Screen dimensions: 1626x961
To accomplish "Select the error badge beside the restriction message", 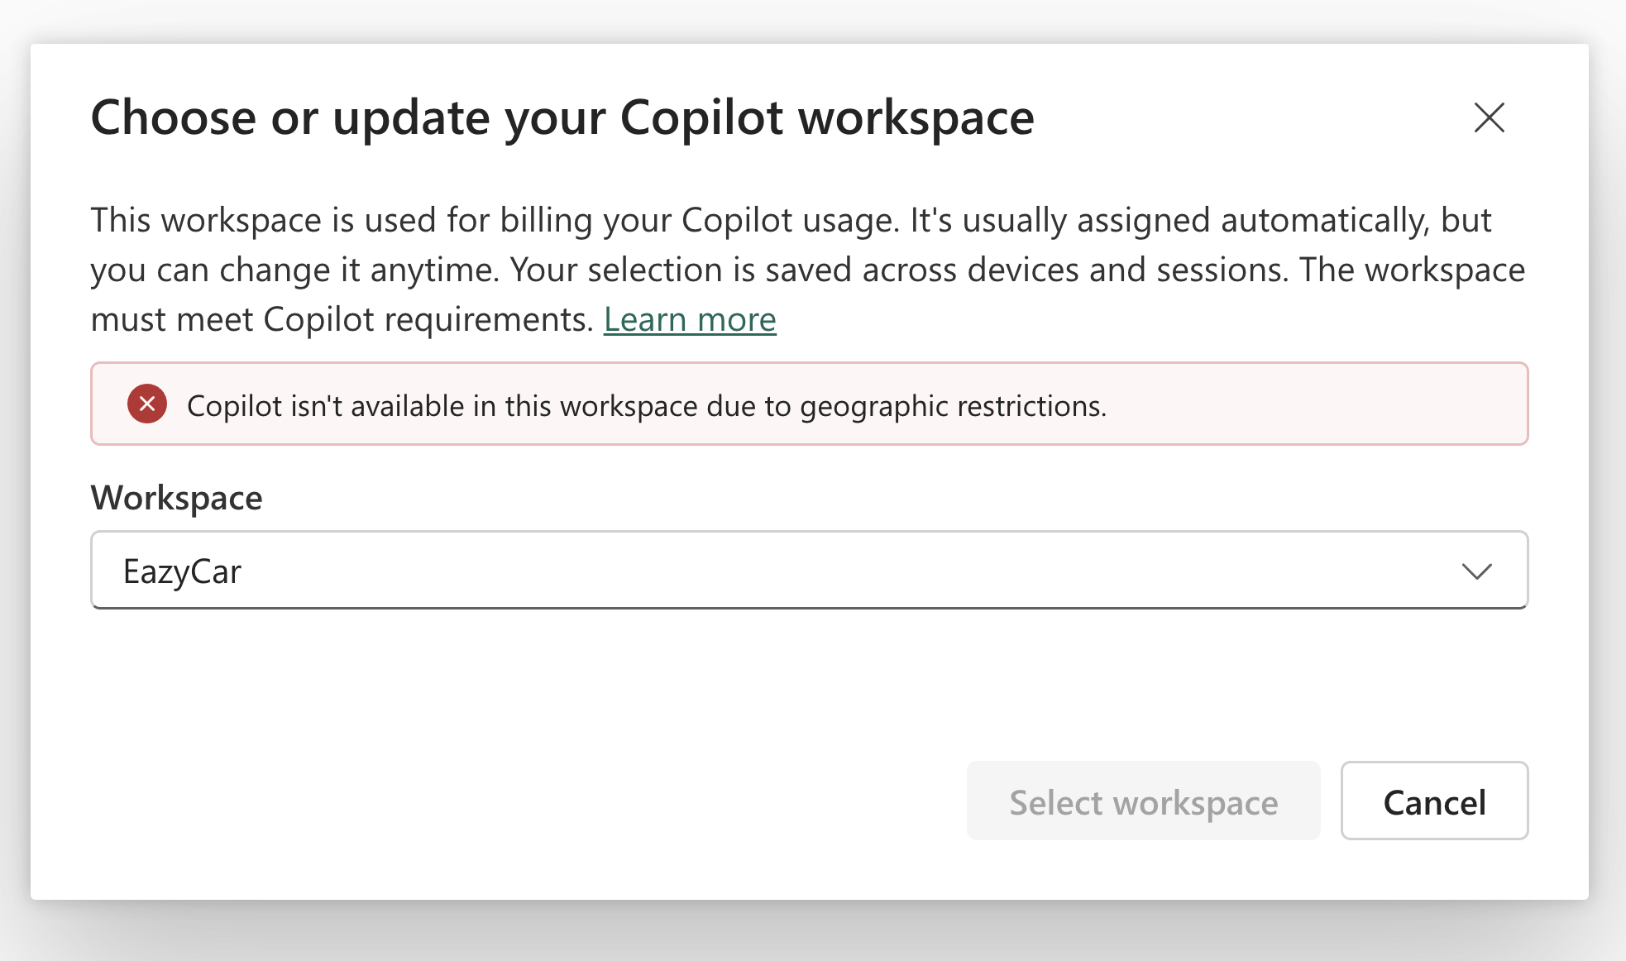I will click(x=147, y=404).
